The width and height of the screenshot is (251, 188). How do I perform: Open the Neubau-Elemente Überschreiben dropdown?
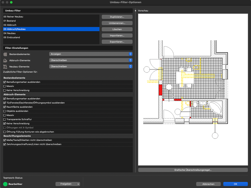(x=91, y=66)
